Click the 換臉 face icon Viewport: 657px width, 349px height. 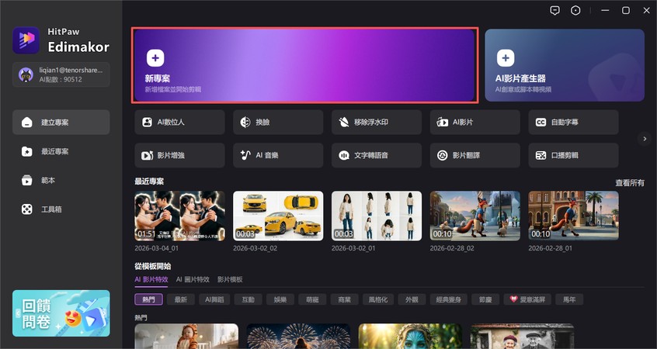[x=245, y=123]
